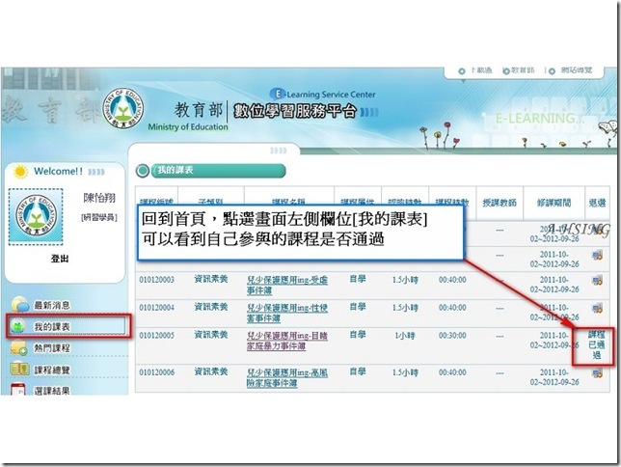
Task: Click the 登出 logout link
Action: click(x=60, y=259)
